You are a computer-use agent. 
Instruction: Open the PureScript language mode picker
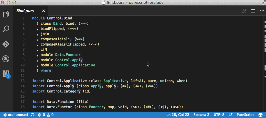pos(245,115)
